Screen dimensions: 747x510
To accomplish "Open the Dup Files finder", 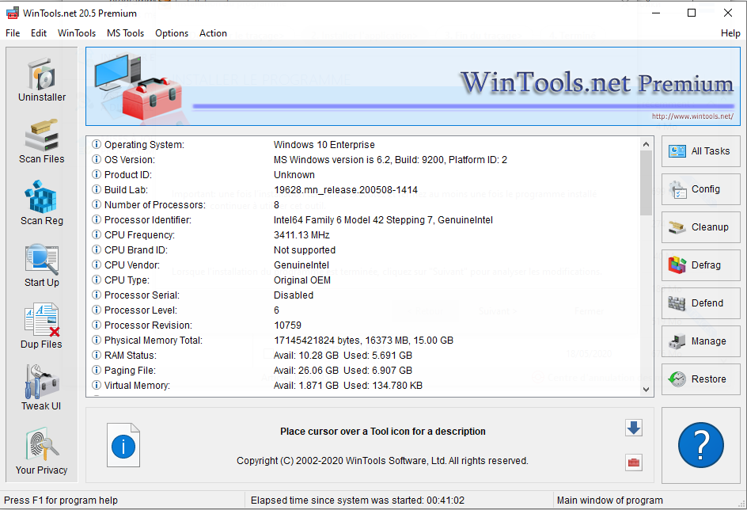I will 42,326.
